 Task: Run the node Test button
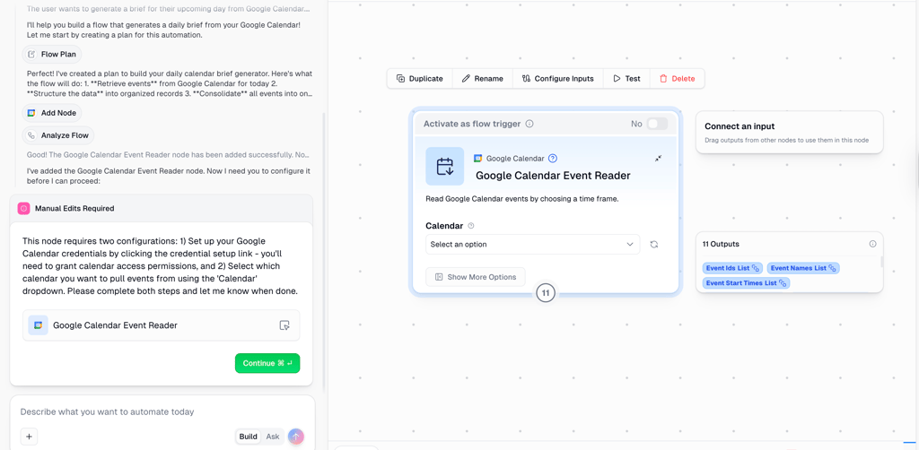(x=626, y=78)
